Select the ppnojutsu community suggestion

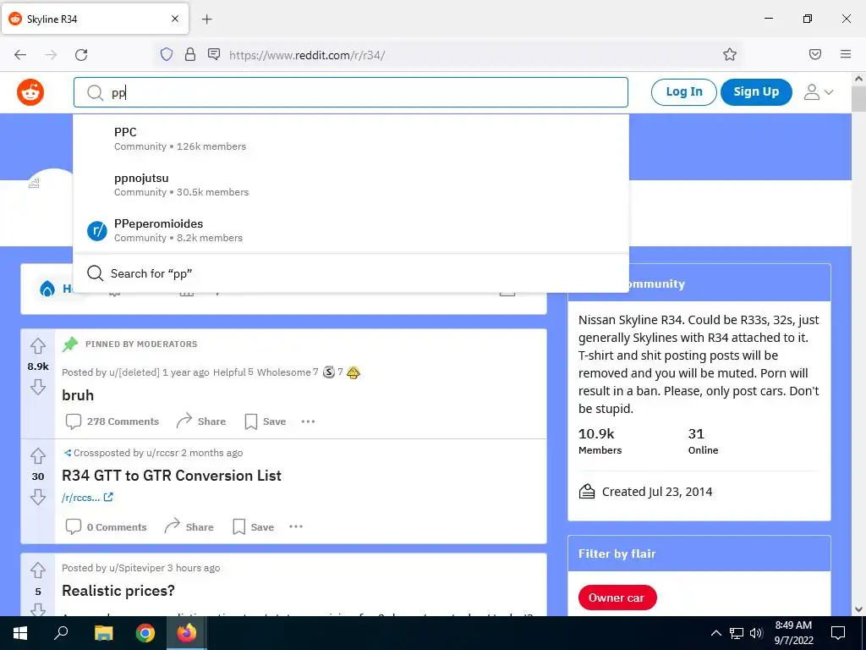(351, 185)
